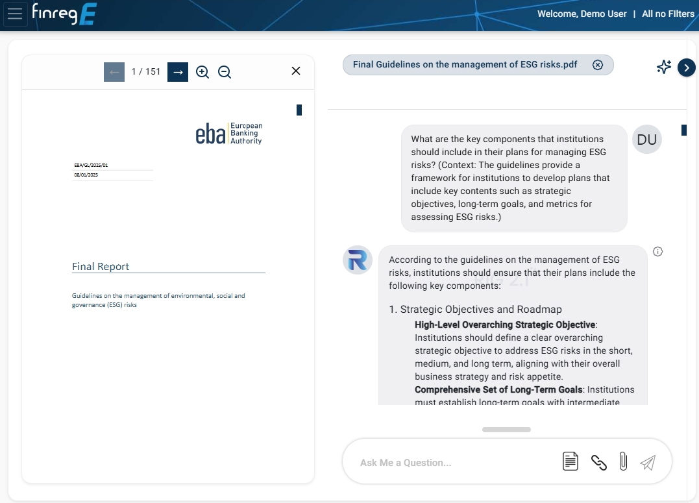Image resolution: width=699 pixels, height=503 pixels.
Task: Click Comprehensive Set of Long-Term Goals text
Action: click(x=498, y=389)
